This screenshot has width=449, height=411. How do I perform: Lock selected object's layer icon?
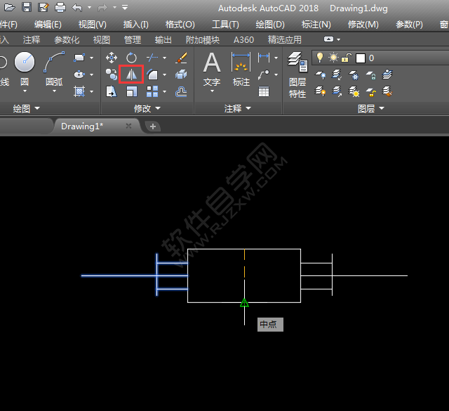[371, 75]
